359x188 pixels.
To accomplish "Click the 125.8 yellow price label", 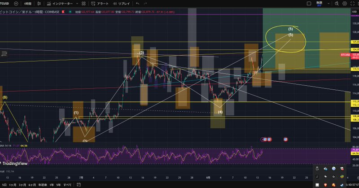I will click(x=355, y=42).
